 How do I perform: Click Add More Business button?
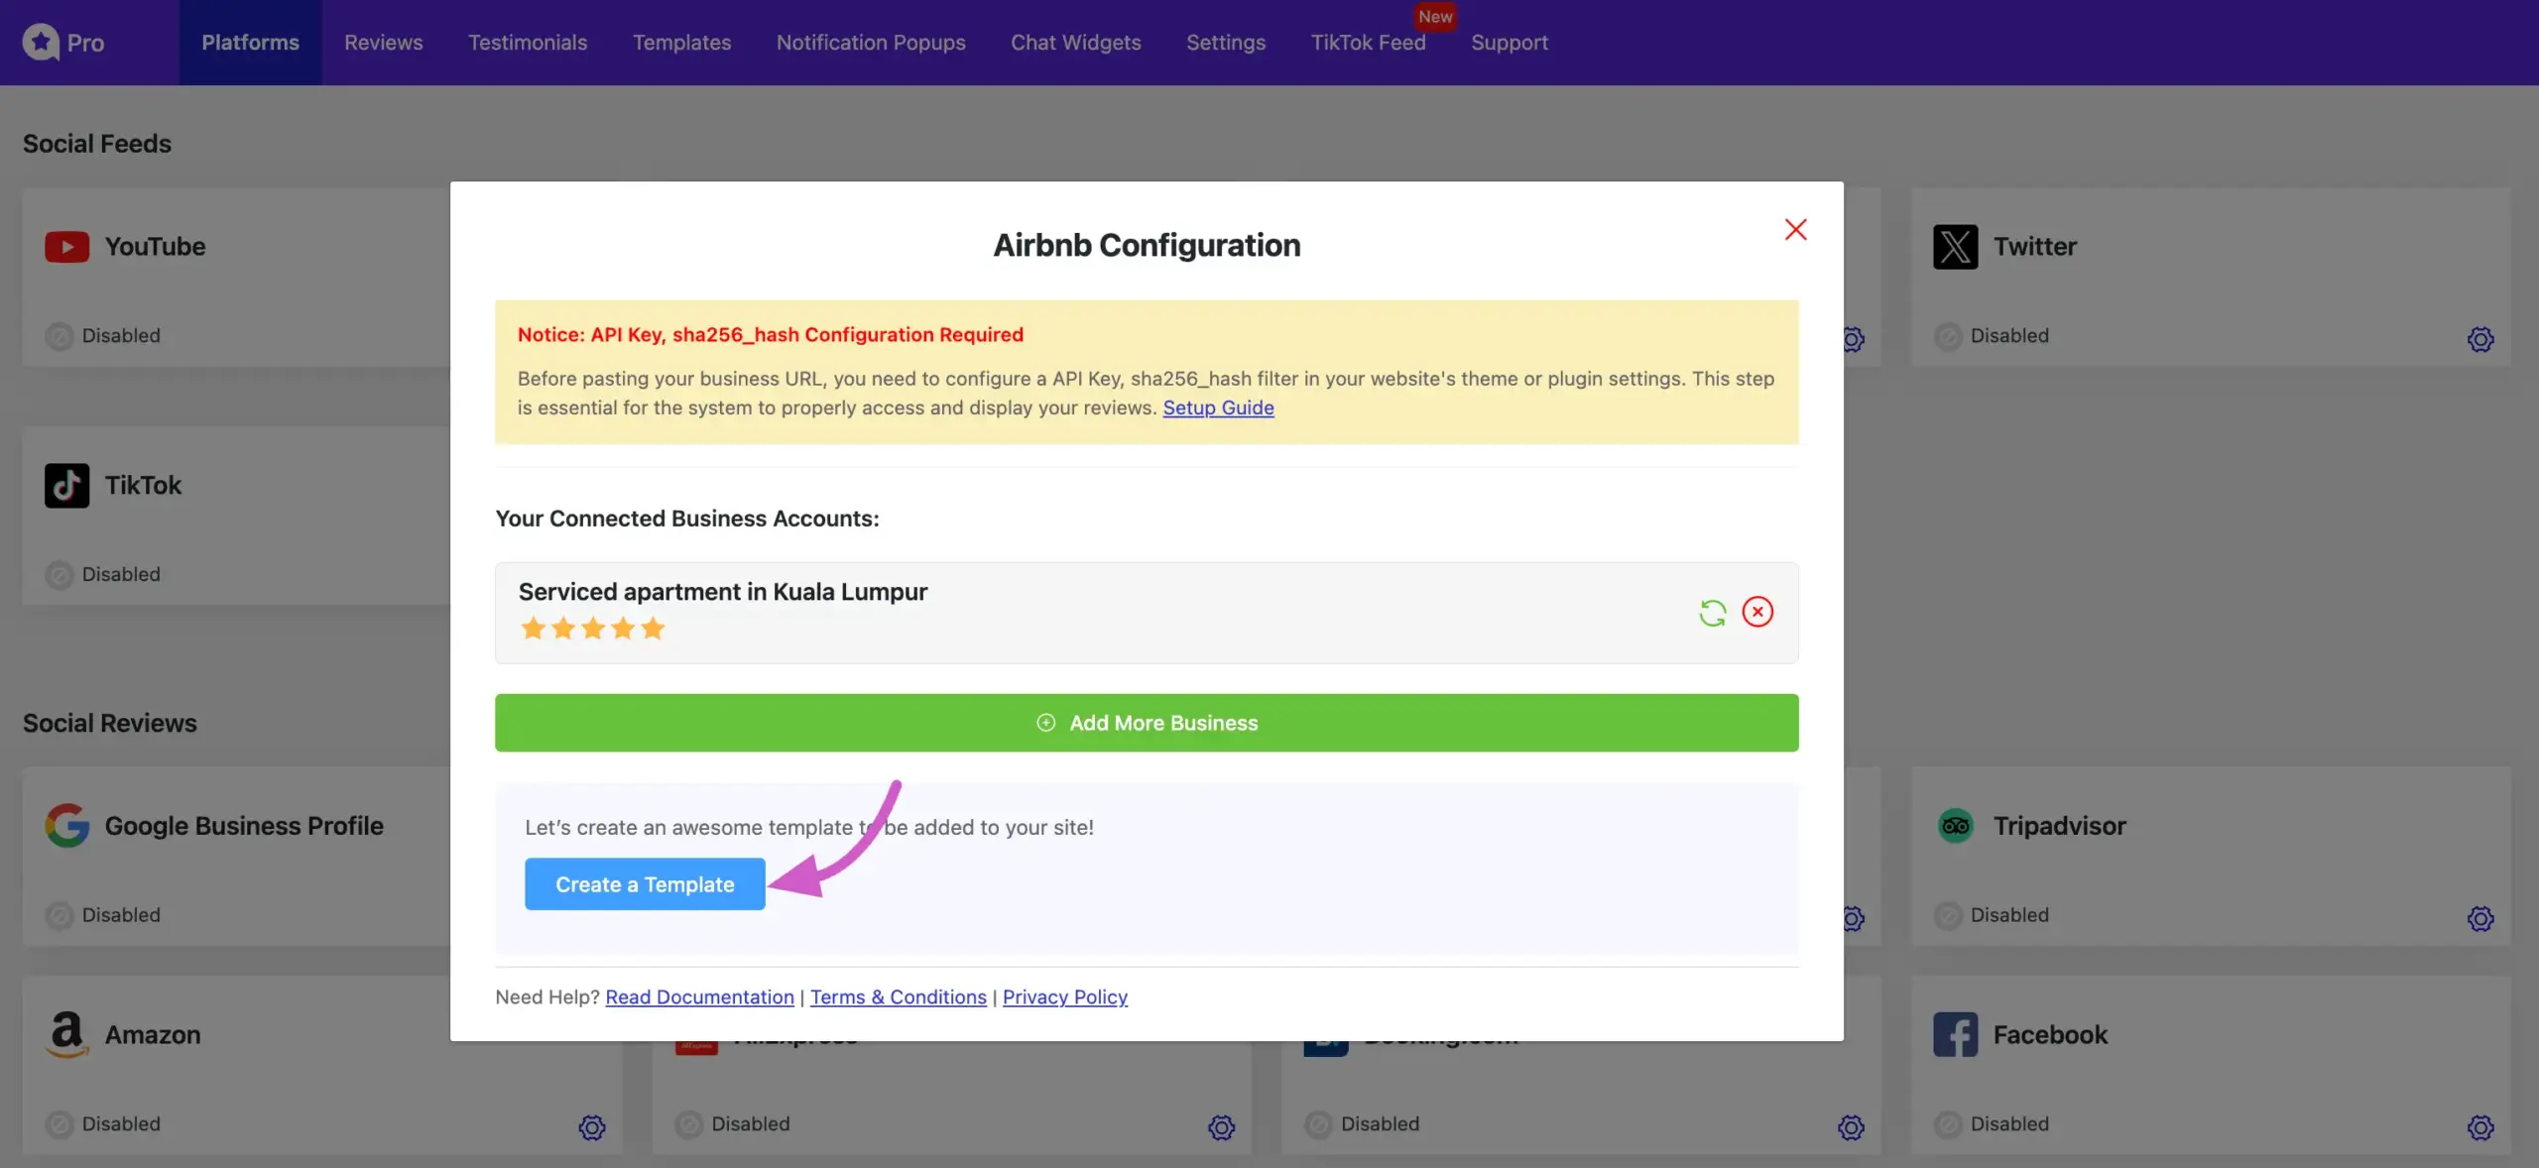pyautogui.click(x=1147, y=723)
